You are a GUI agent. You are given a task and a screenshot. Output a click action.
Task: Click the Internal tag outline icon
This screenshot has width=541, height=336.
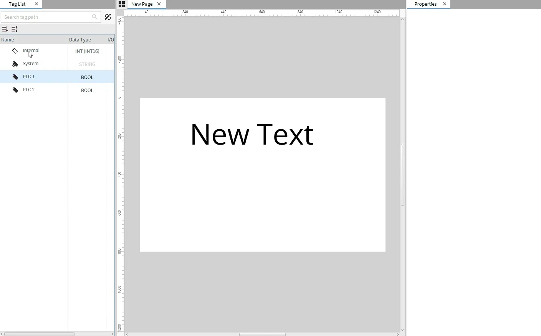15,51
